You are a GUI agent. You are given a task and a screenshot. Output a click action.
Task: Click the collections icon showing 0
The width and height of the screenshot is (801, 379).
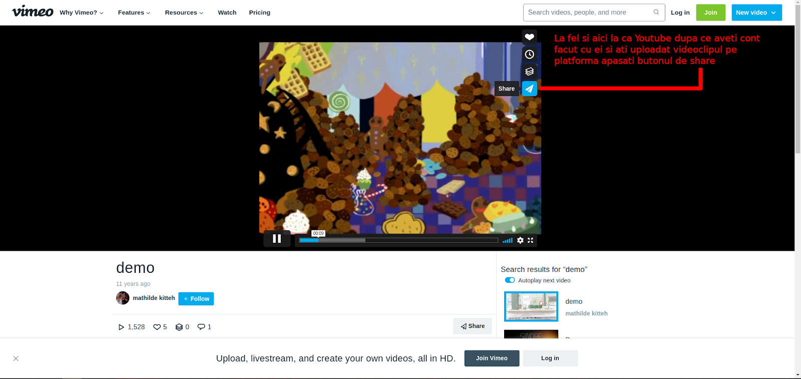[x=179, y=327]
